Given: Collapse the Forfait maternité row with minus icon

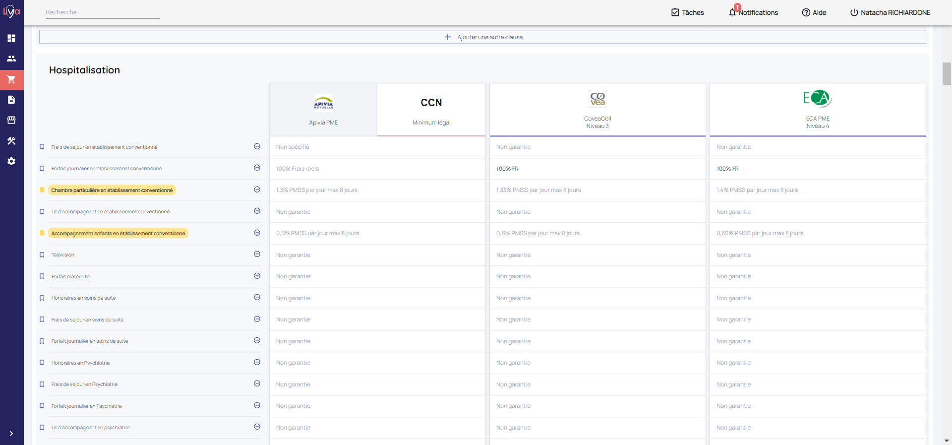Looking at the screenshot, I should 257,276.
